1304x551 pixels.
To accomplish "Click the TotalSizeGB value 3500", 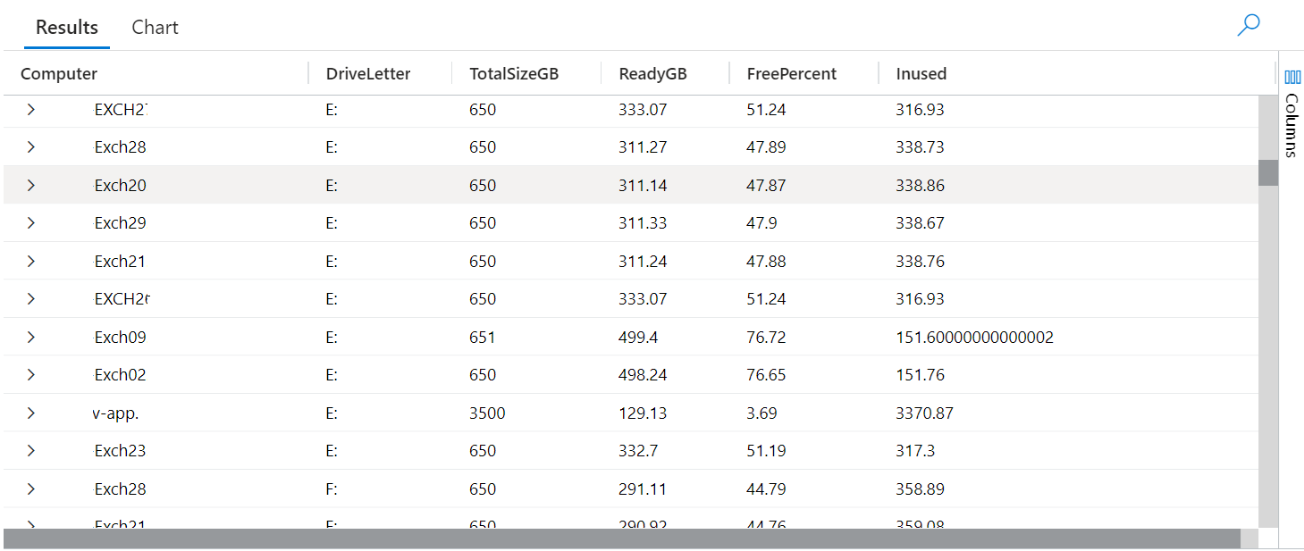I will (x=487, y=413).
